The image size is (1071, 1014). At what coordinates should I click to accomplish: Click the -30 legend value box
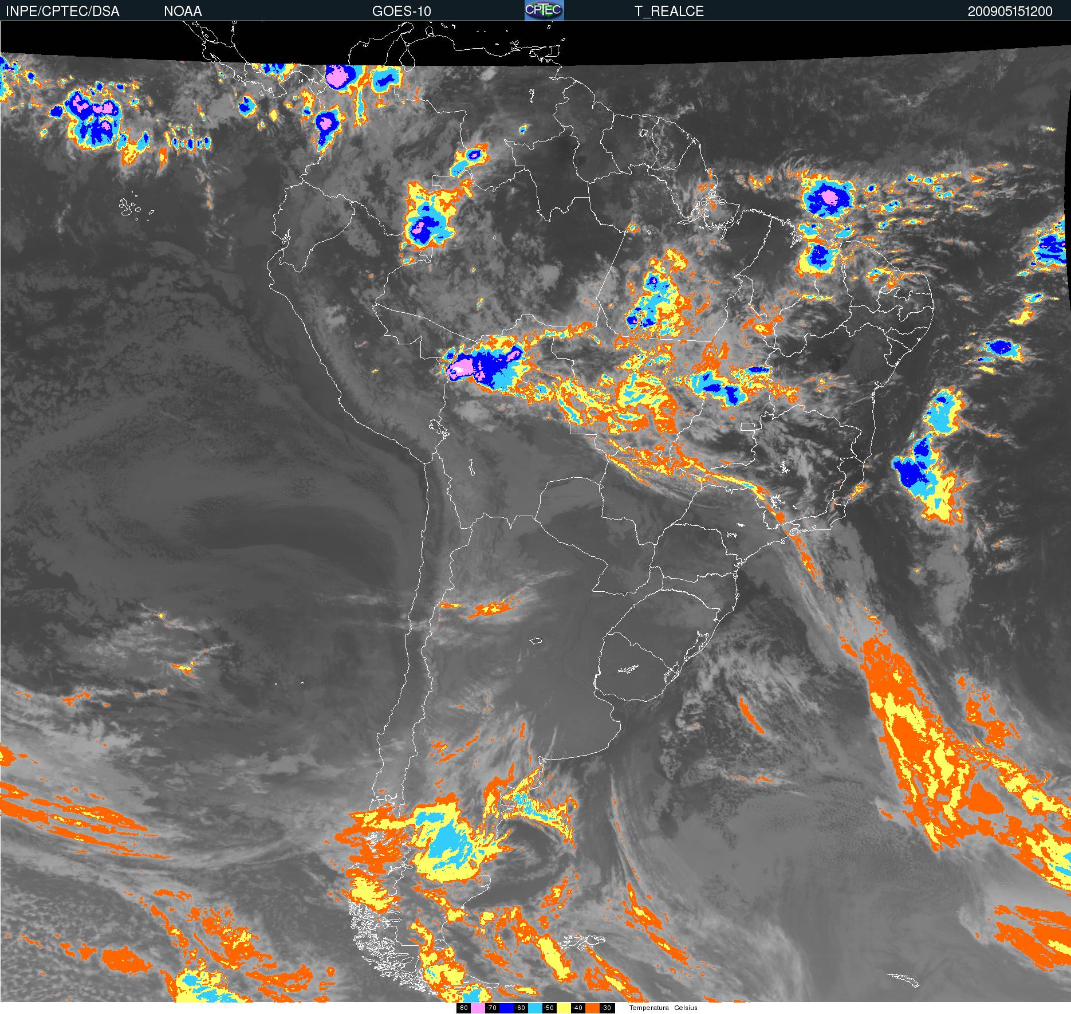pyautogui.click(x=607, y=1008)
